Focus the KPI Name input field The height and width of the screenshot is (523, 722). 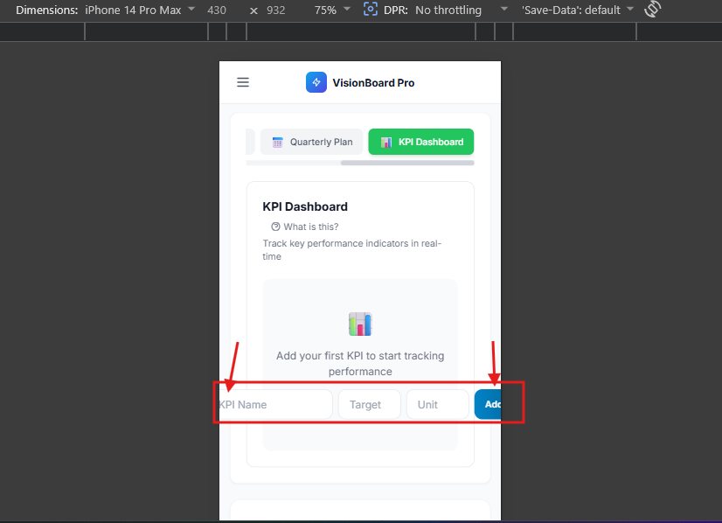[x=275, y=405]
